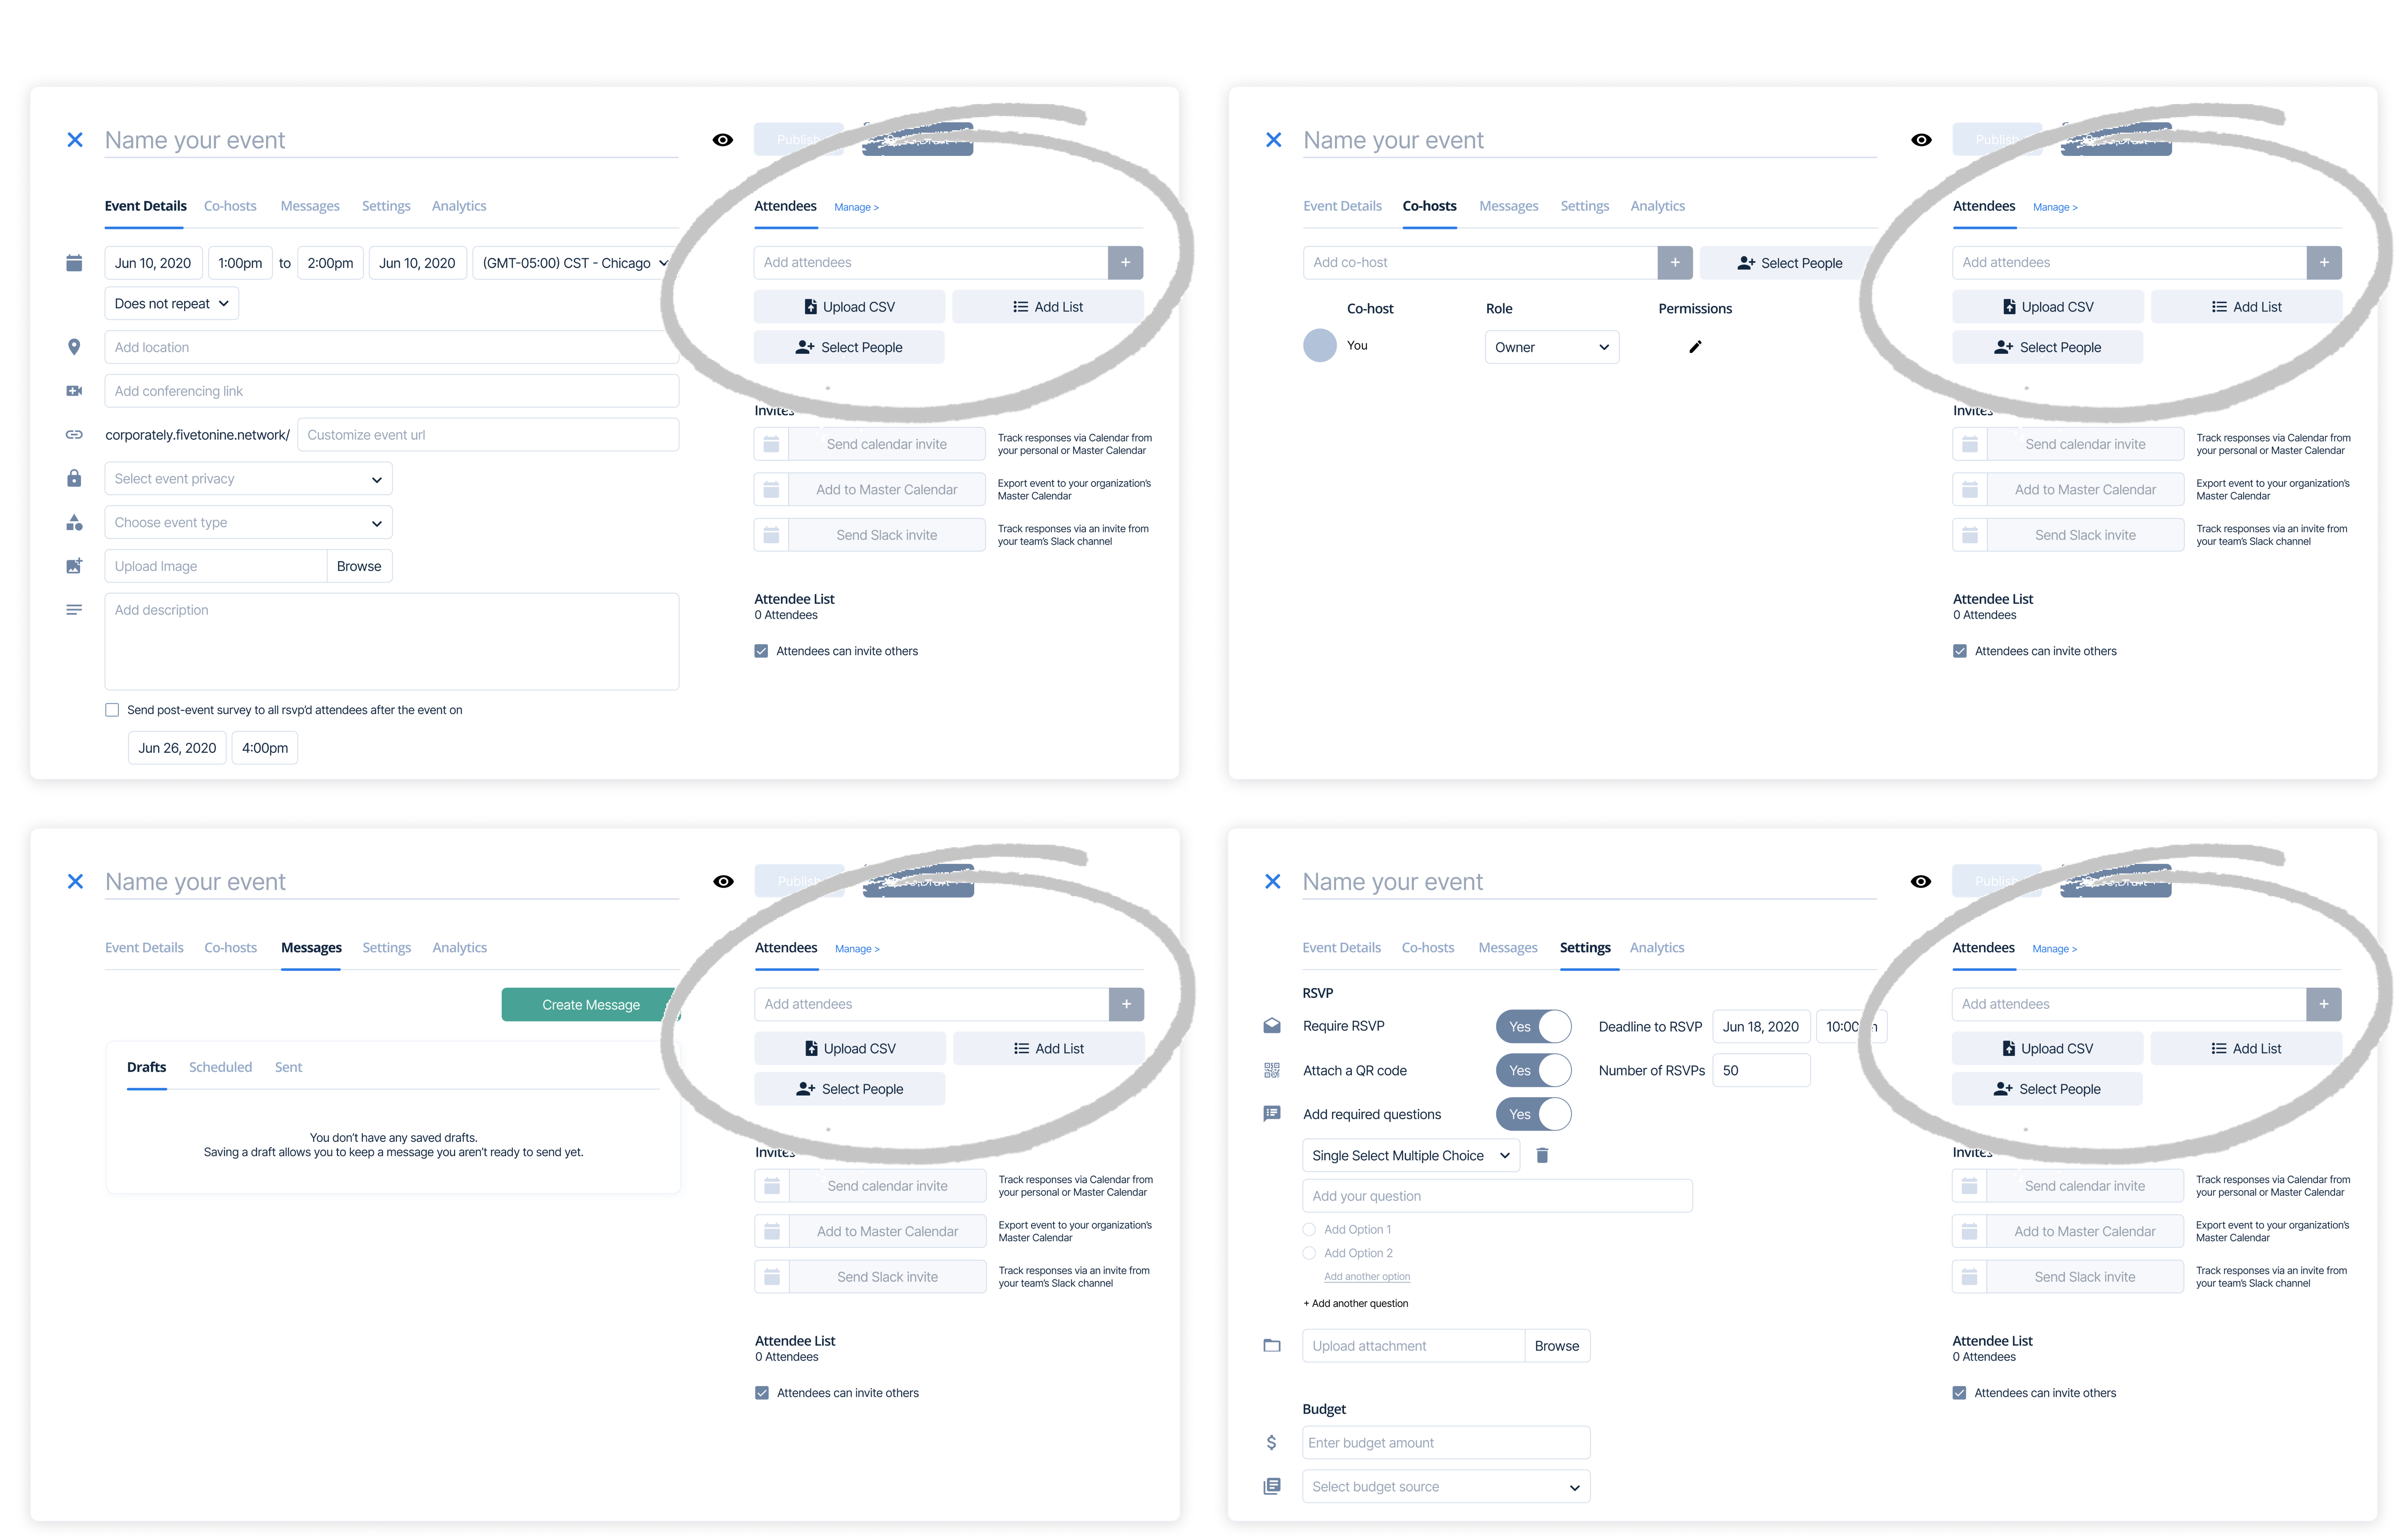Switch to Analytics tab in Event Details panel

click(x=459, y=206)
